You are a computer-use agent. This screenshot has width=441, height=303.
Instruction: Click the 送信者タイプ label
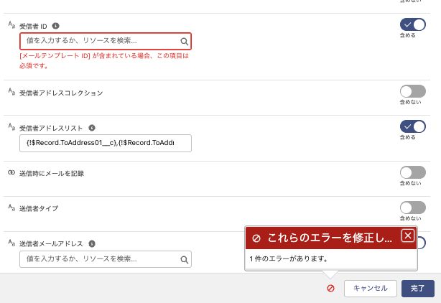[39, 208]
